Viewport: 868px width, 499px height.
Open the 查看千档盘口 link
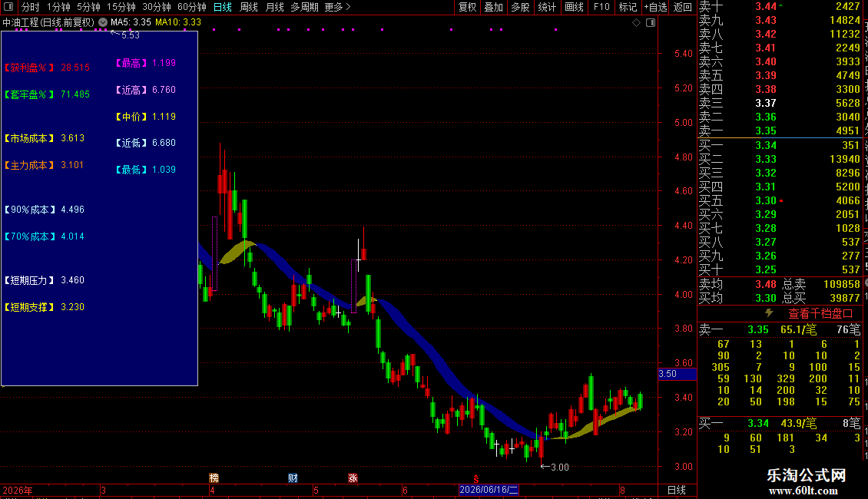[820, 314]
